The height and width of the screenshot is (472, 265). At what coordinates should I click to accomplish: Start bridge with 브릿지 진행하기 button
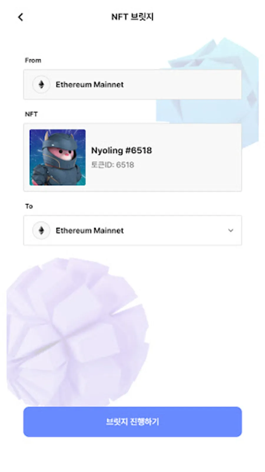132,422
